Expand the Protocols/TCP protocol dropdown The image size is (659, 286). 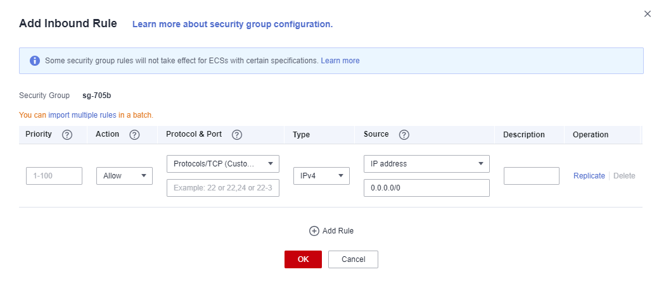[x=223, y=164]
